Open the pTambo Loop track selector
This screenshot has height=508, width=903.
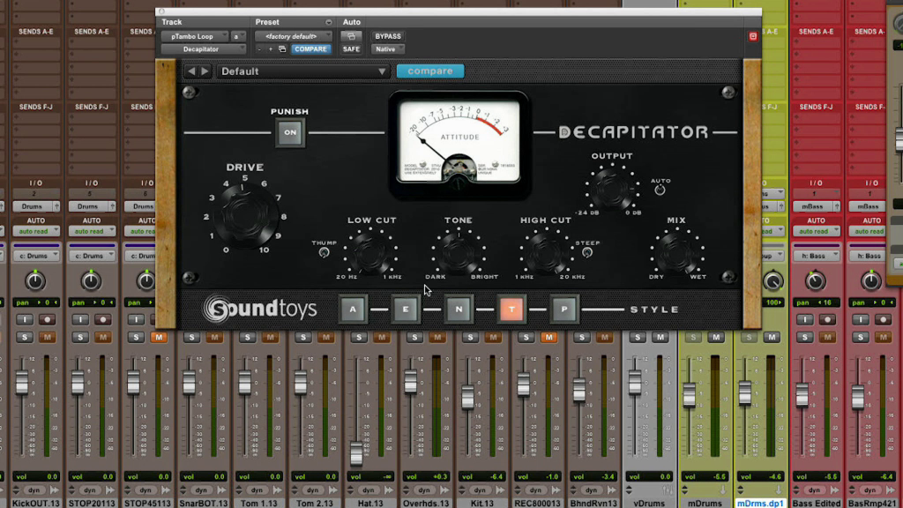pos(195,36)
